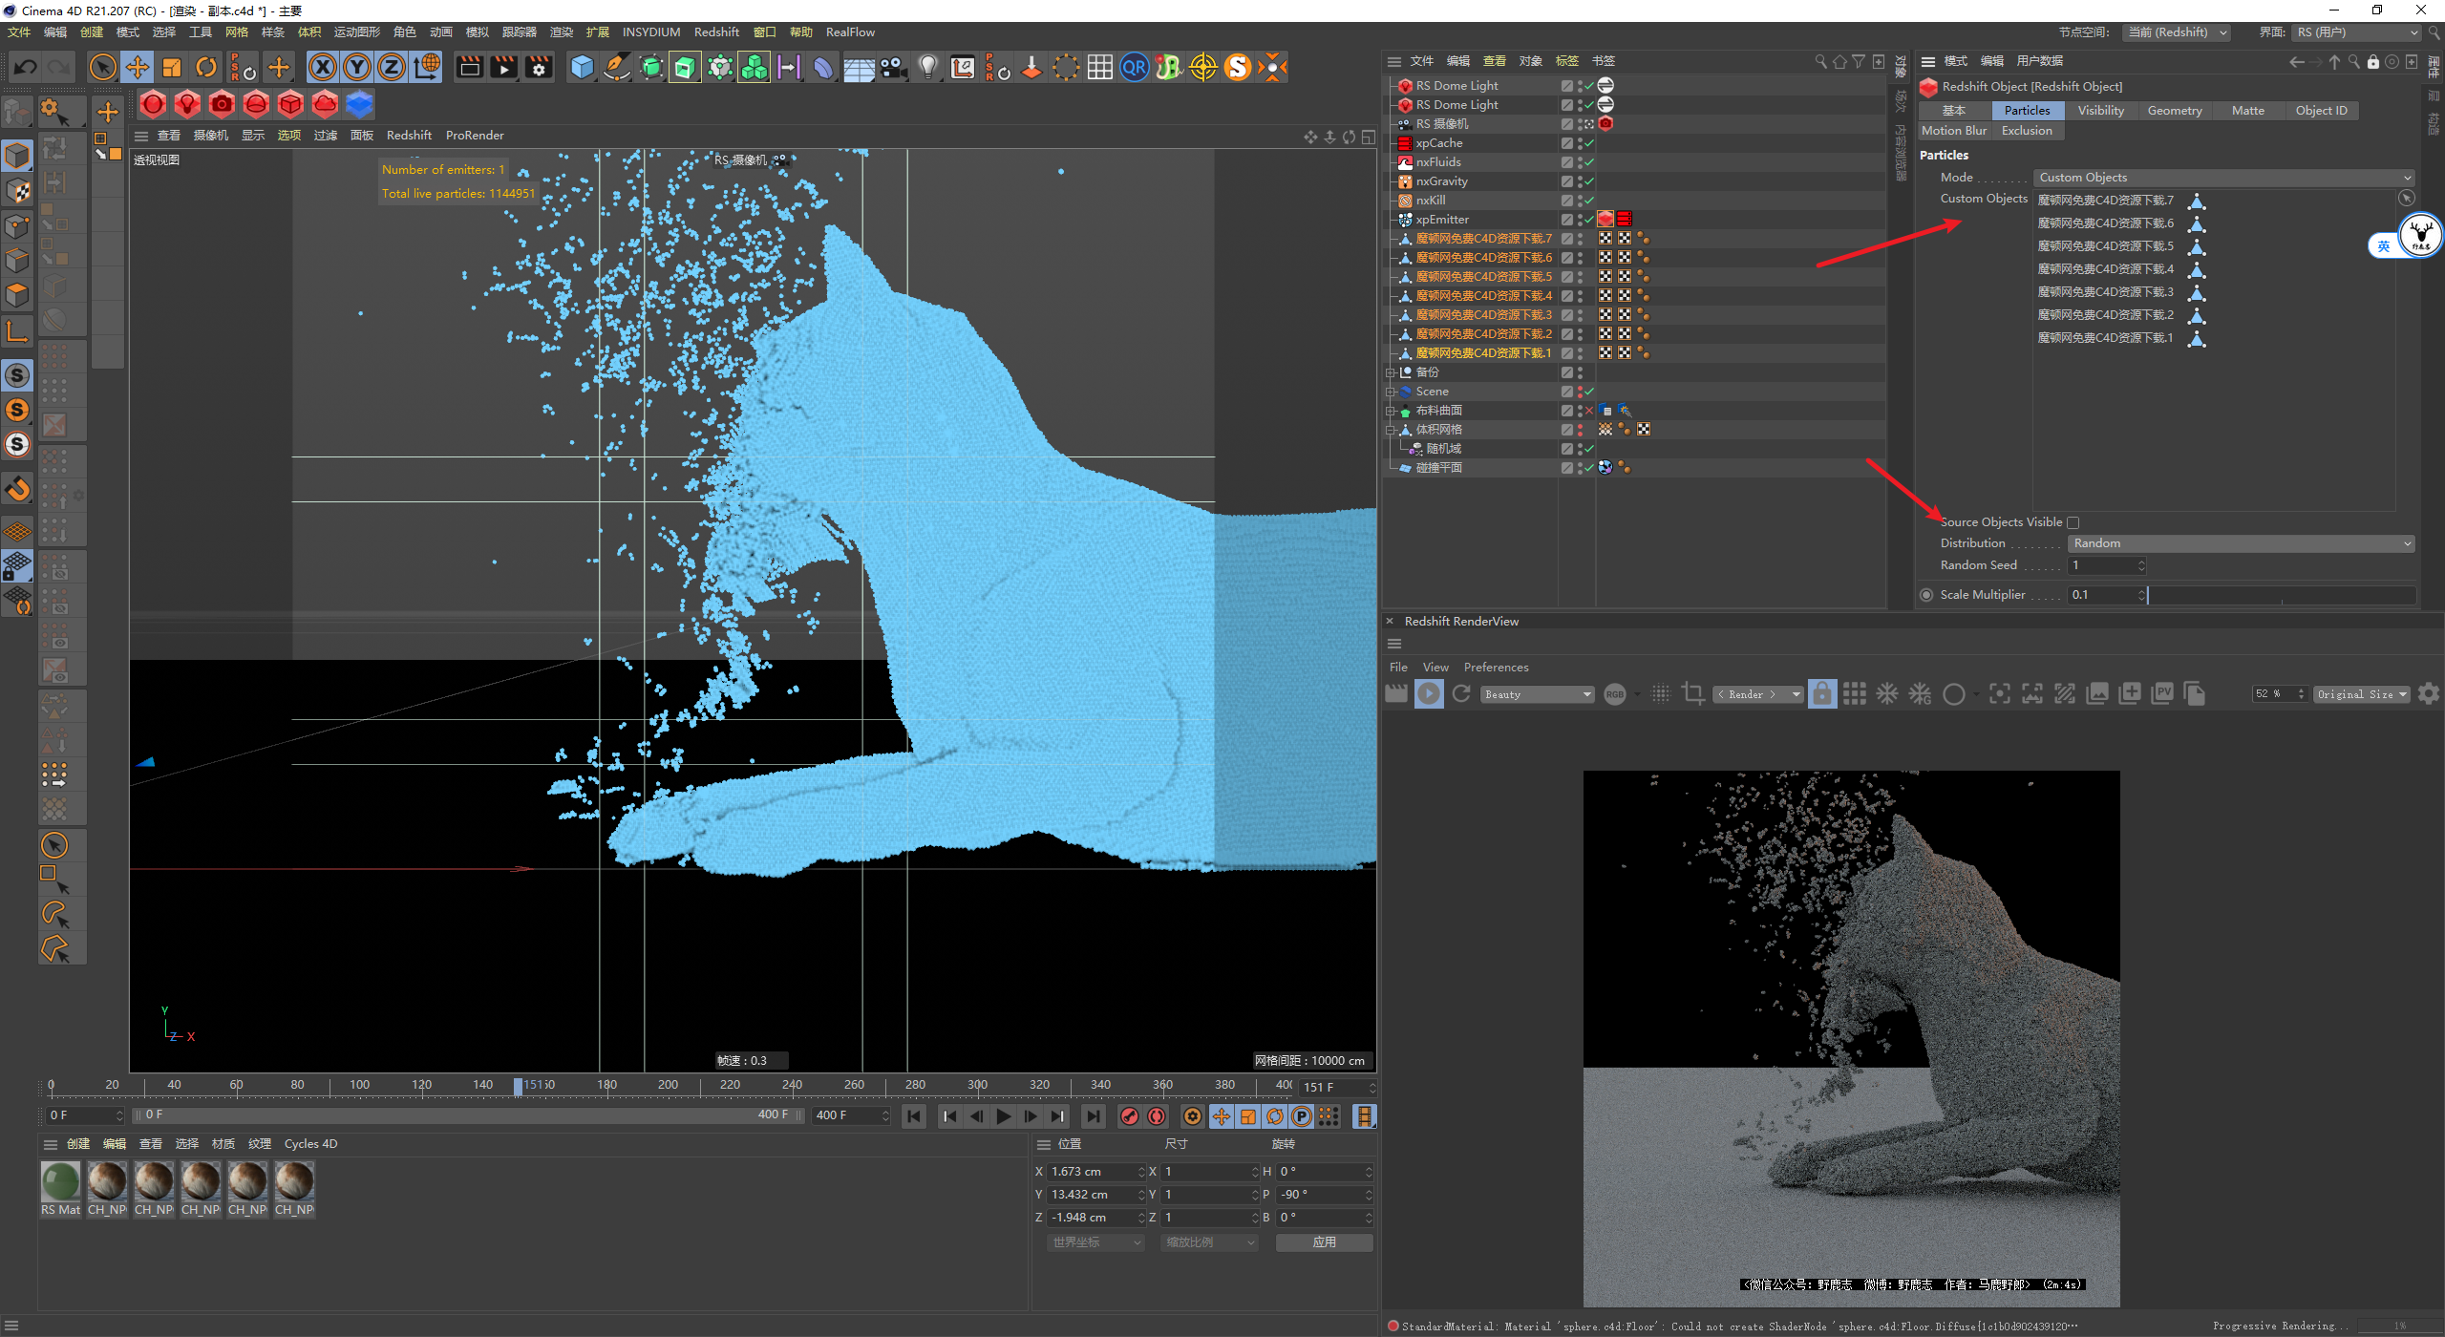Select the Rotate tool in top toolbar
Screen dimensions: 2445x1337
point(206,68)
